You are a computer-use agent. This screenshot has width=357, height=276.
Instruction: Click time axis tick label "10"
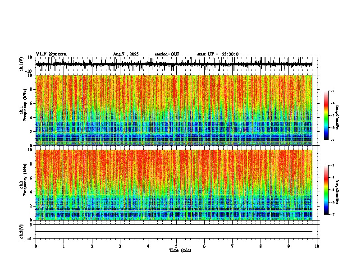tap(317, 246)
